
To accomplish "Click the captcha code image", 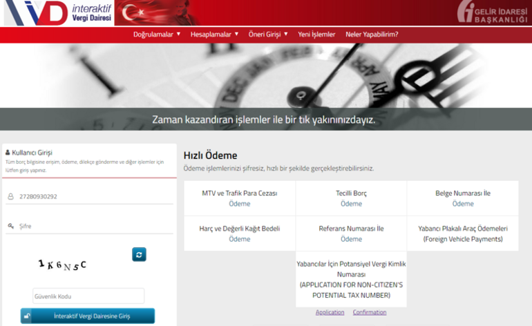I will (x=63, y=264).
